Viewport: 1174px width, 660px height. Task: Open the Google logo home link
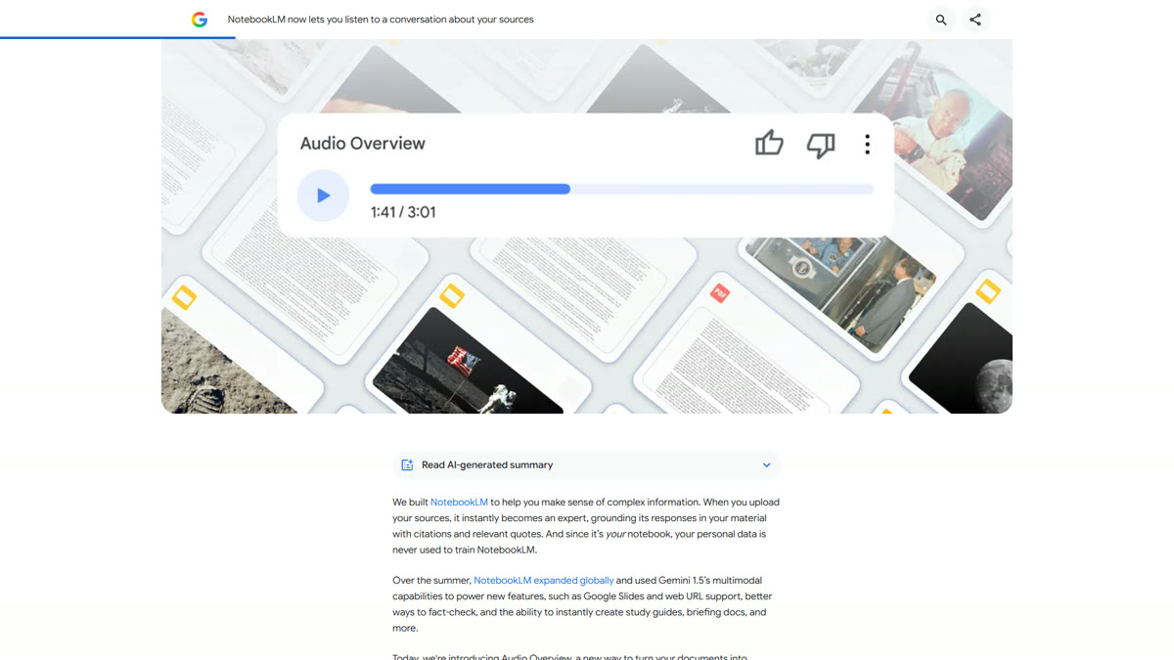tap(200, 20)
